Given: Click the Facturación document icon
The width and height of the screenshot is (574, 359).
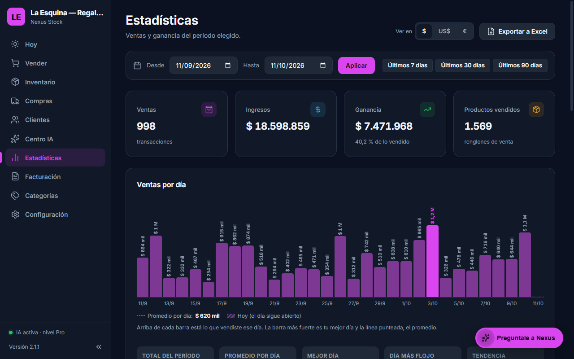Looking at the screenshot, I should [x=15, y=177].
